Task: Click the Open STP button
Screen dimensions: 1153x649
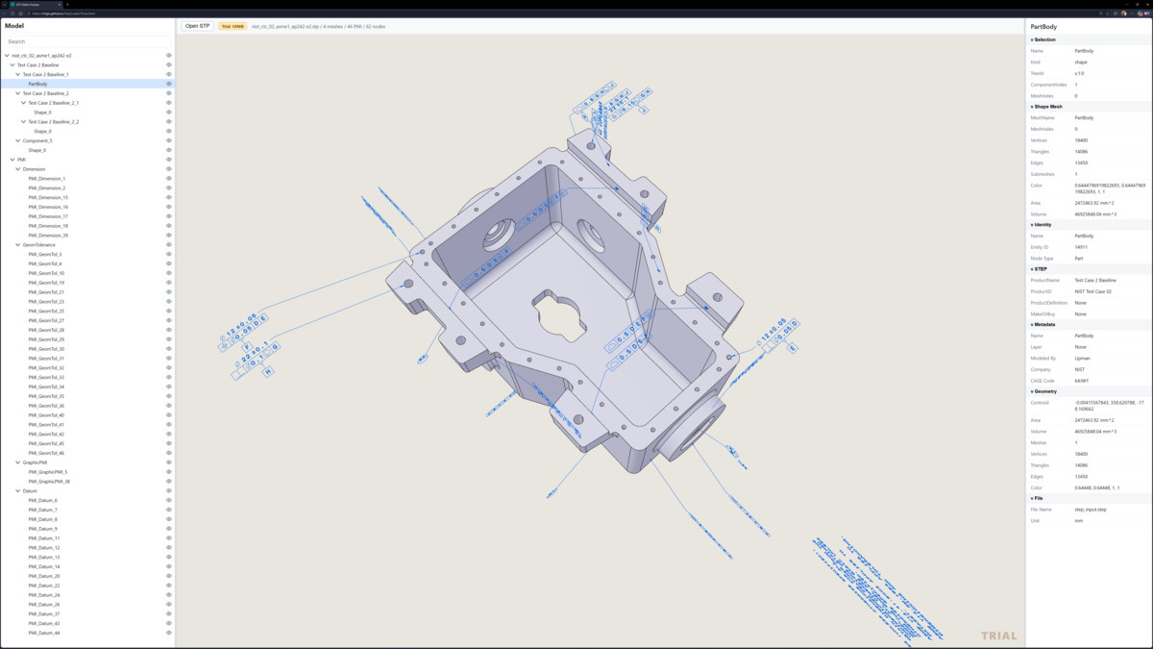Action: coord(197,26)
